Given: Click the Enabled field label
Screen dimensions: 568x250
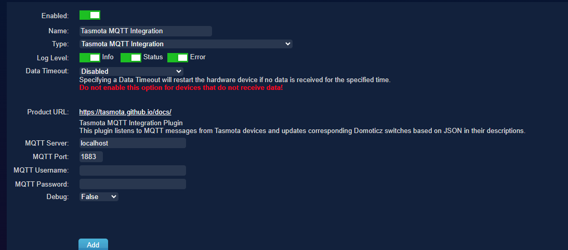Looking at the screenshot, I should pos(55,16).
